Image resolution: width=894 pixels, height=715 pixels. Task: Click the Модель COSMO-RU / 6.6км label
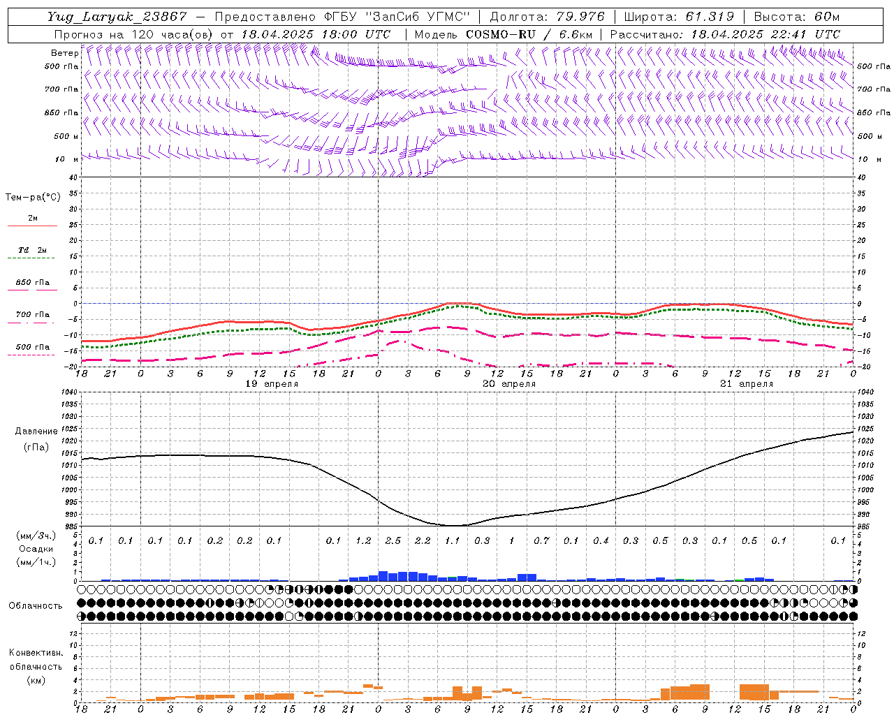point(503,34)
